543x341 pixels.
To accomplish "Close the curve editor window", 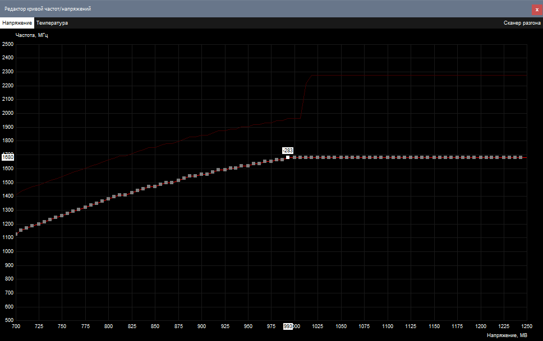I will 537,10.
